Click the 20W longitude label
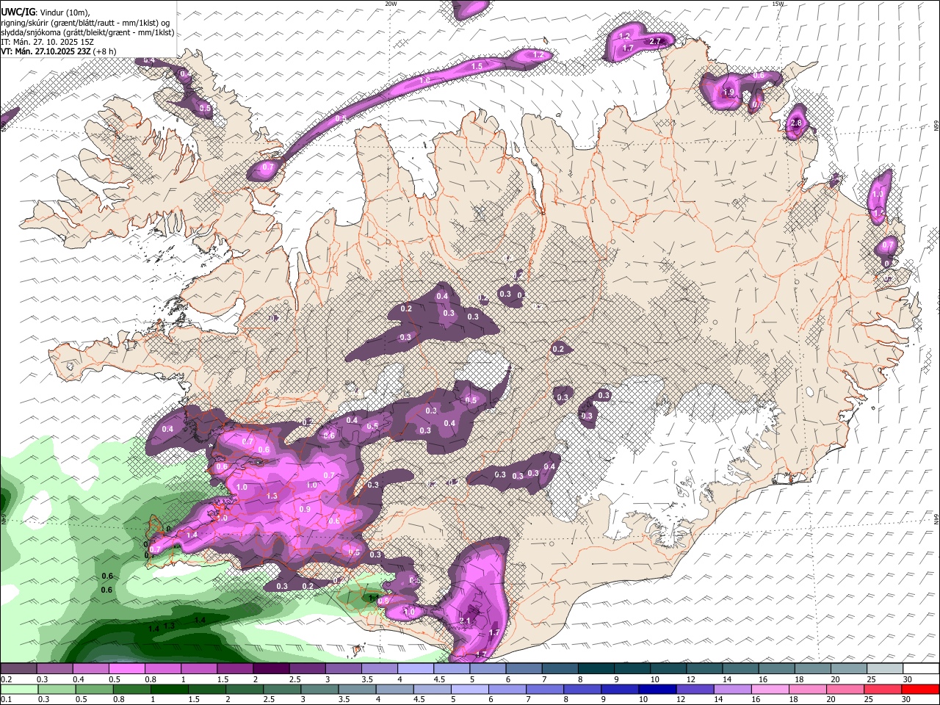The image size is (940, 705). (x=391, y=4)
